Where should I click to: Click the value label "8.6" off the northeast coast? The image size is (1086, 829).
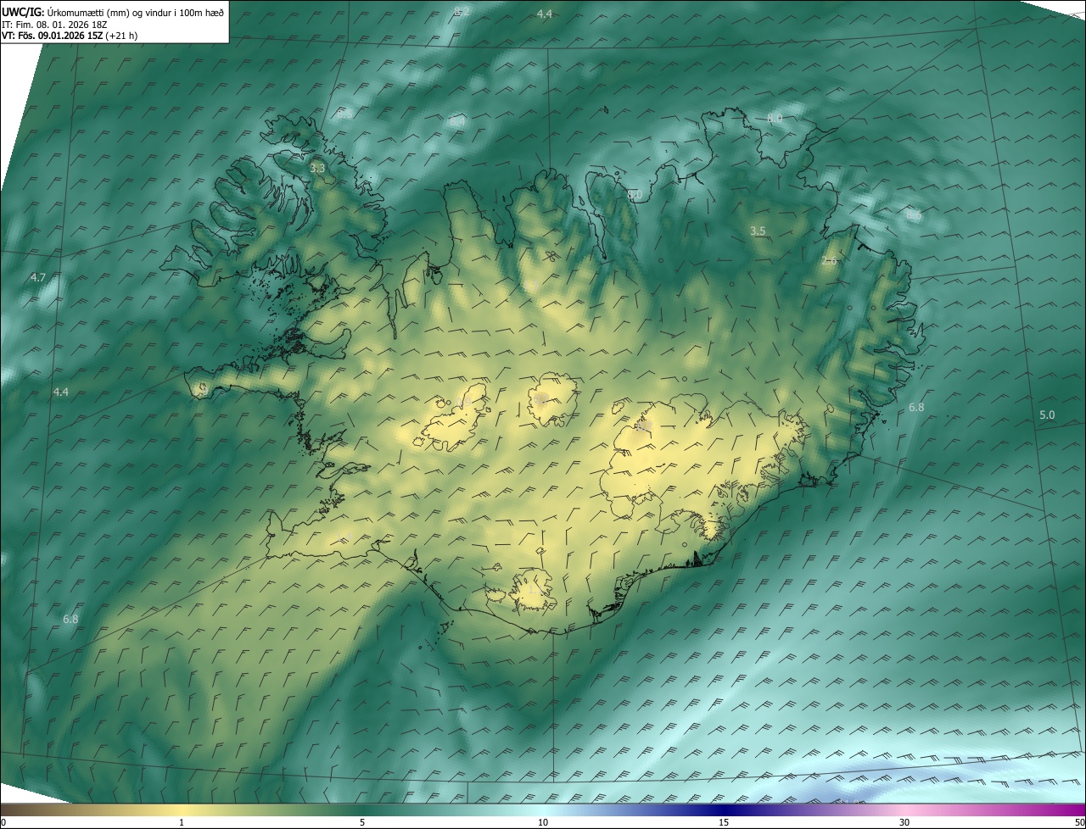(914, 214)
